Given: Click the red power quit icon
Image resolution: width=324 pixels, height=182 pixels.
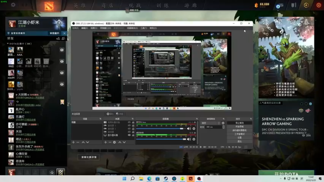Looking at the screenshot, I should pos(318,5).
